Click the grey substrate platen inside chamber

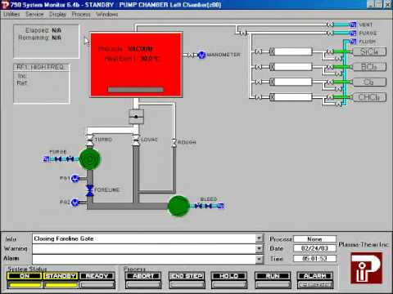point(136,90)
